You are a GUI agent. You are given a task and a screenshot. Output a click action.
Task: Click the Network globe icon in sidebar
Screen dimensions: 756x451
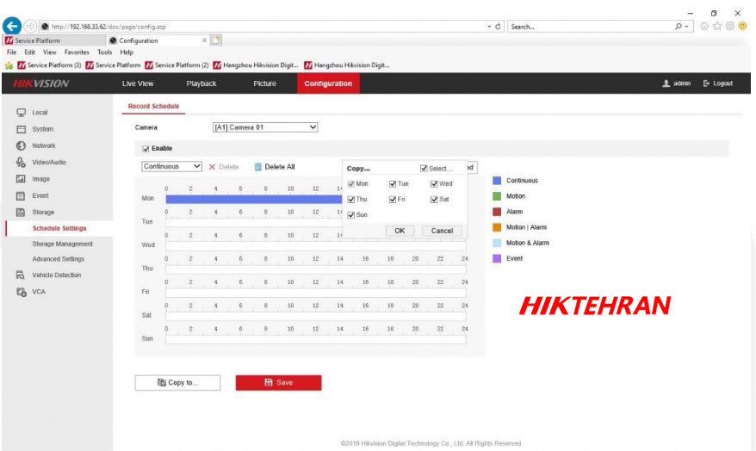(22, 145)
